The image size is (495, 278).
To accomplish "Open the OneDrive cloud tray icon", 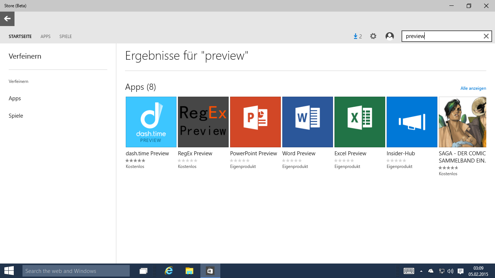I will coord(431,271).
